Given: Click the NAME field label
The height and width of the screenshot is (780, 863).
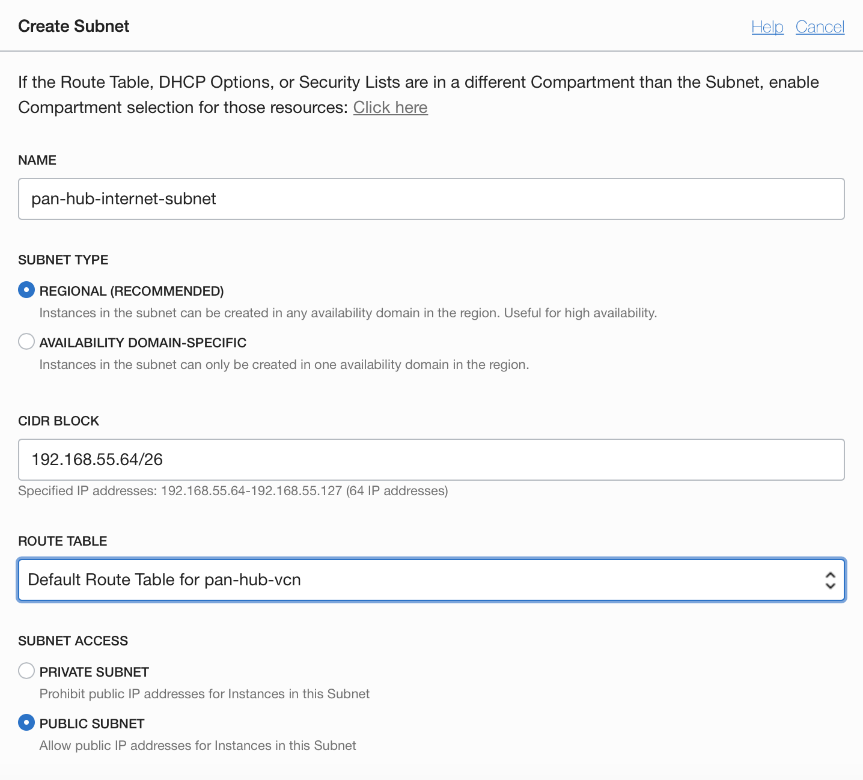Looking at the screenshot, I should (x=37, y=160).
